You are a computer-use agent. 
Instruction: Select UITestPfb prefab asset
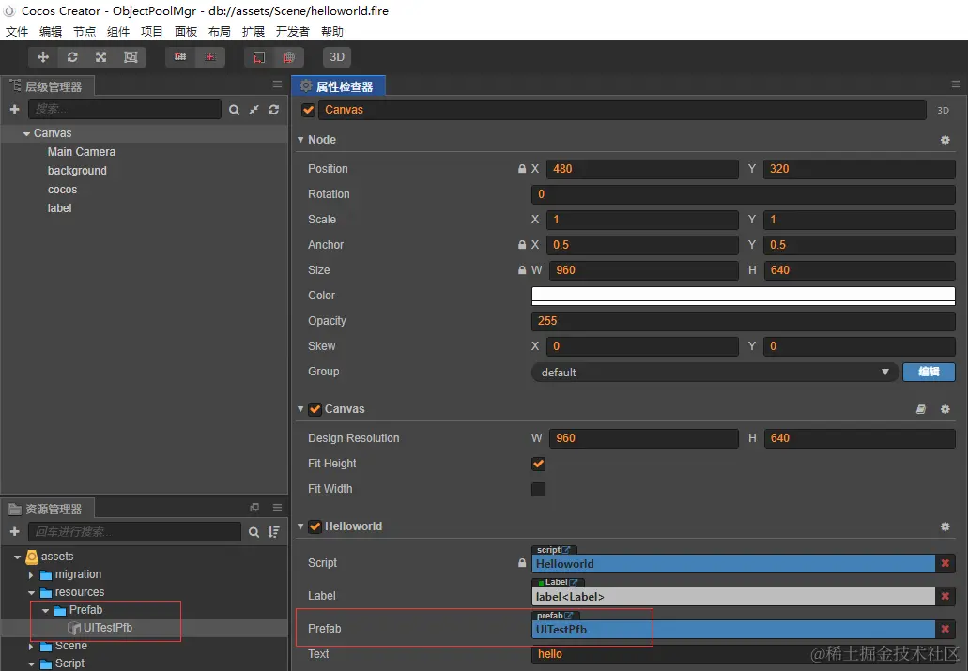tap(108, 628)
